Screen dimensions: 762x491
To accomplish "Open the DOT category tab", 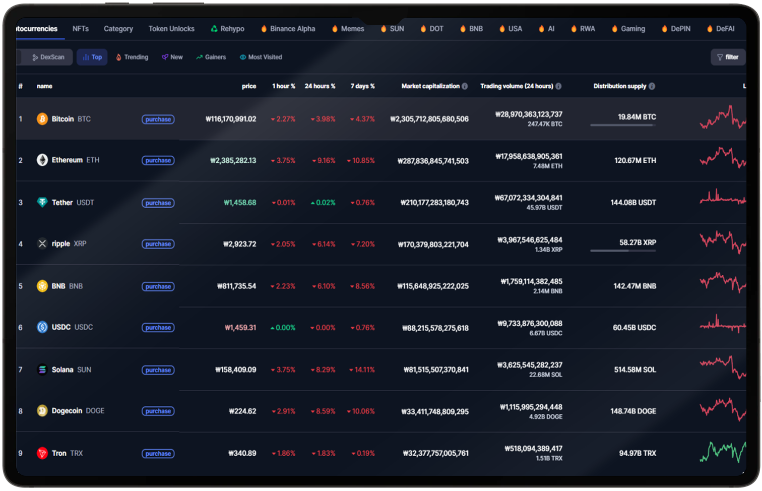I will [432, 29].
